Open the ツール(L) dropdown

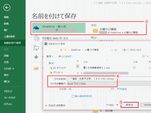pos(112,105)
